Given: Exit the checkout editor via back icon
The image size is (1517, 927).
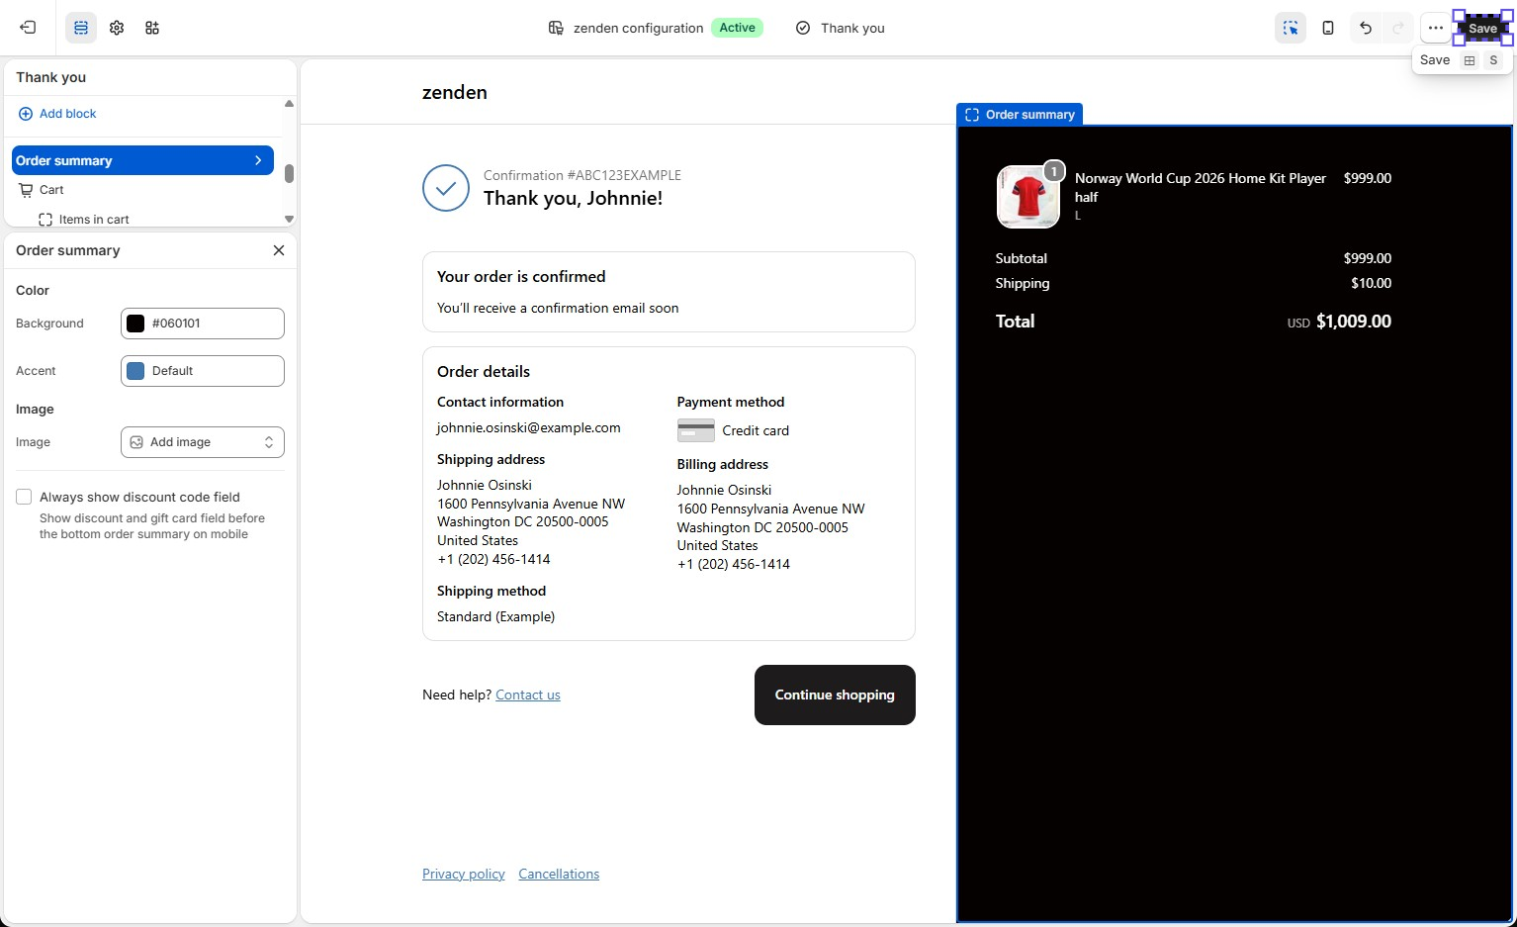Looking at the screenshot, I should pos(28,28).
